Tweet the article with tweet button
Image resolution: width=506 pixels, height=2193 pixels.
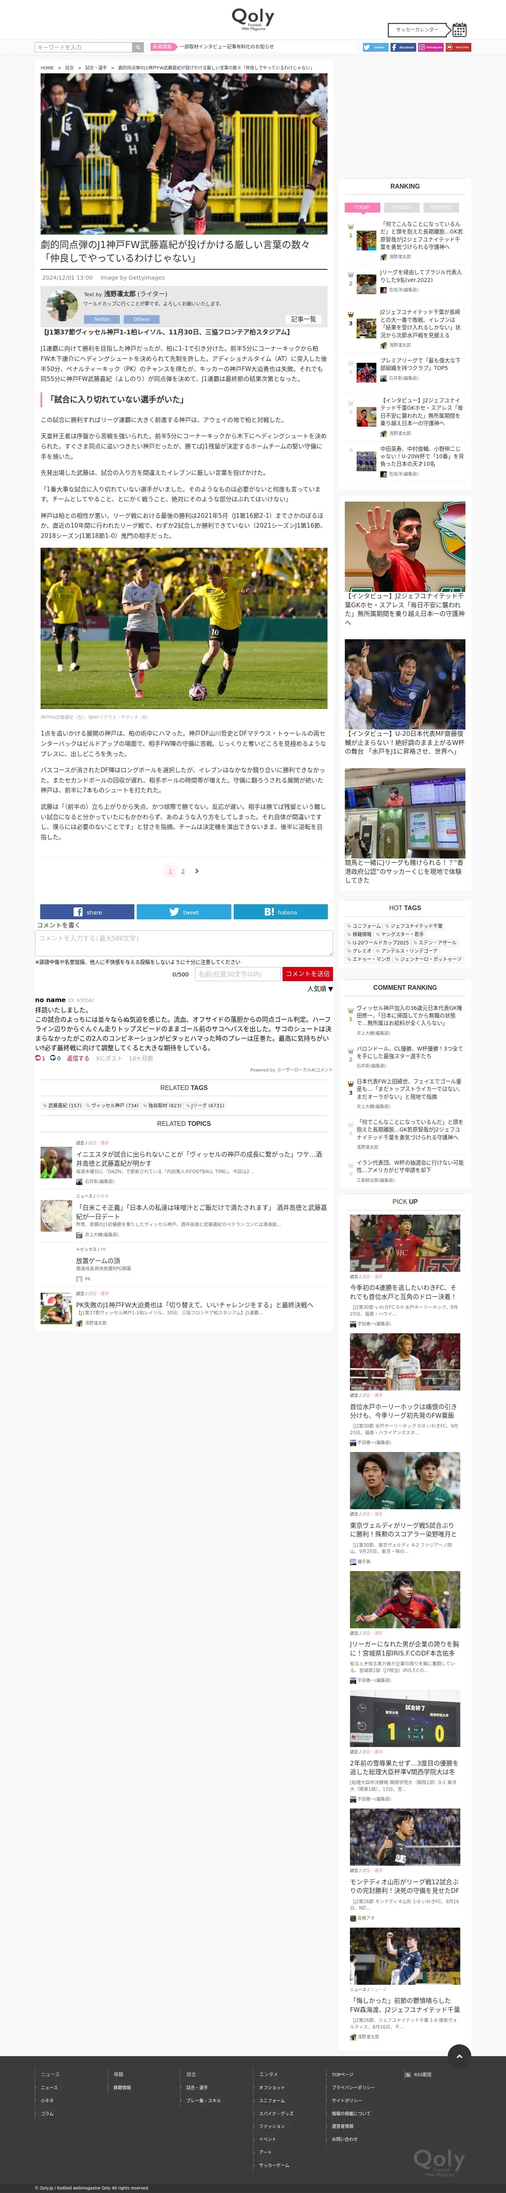(184, 912)
